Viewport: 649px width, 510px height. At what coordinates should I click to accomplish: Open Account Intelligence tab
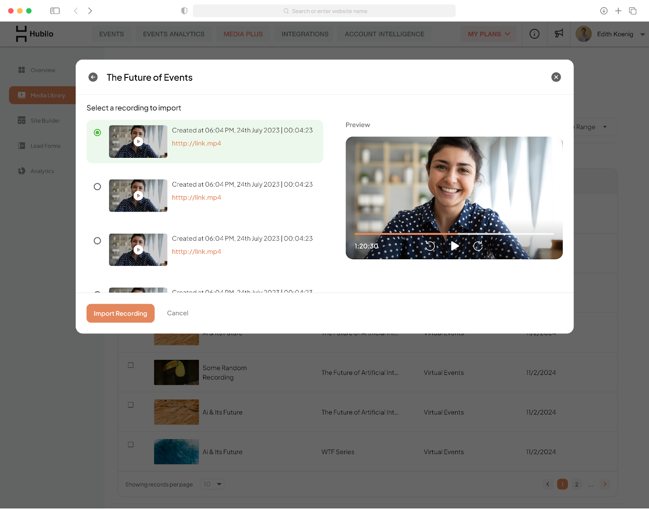385,34
